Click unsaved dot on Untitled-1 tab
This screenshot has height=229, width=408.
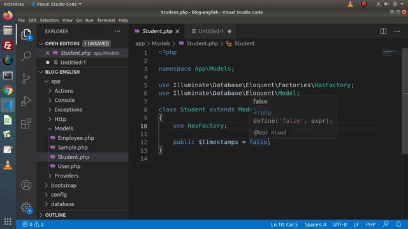pos(229,31)
